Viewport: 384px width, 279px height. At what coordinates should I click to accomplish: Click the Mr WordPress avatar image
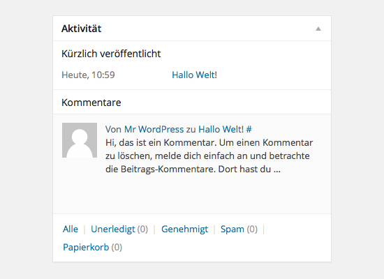80,140
